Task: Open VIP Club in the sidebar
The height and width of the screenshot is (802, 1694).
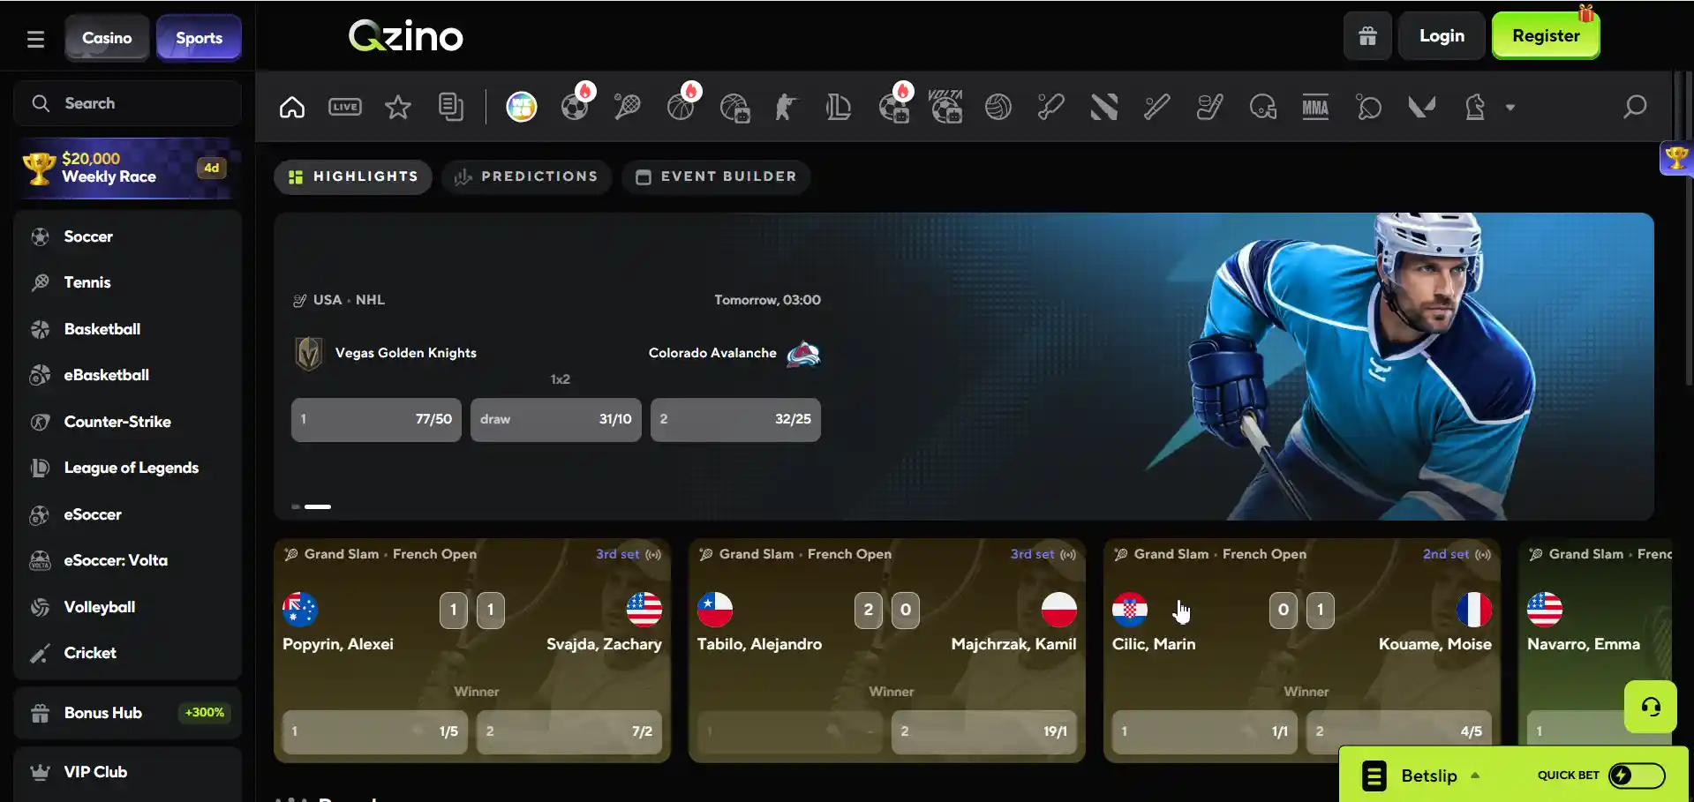Action: tap(128, 772)
